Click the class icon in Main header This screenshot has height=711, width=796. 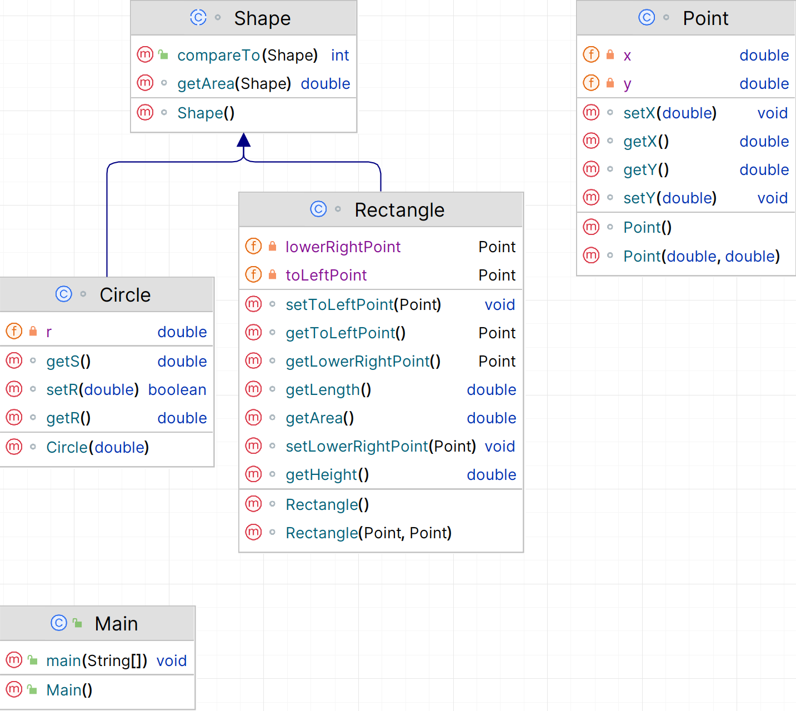tap(59, 623)
